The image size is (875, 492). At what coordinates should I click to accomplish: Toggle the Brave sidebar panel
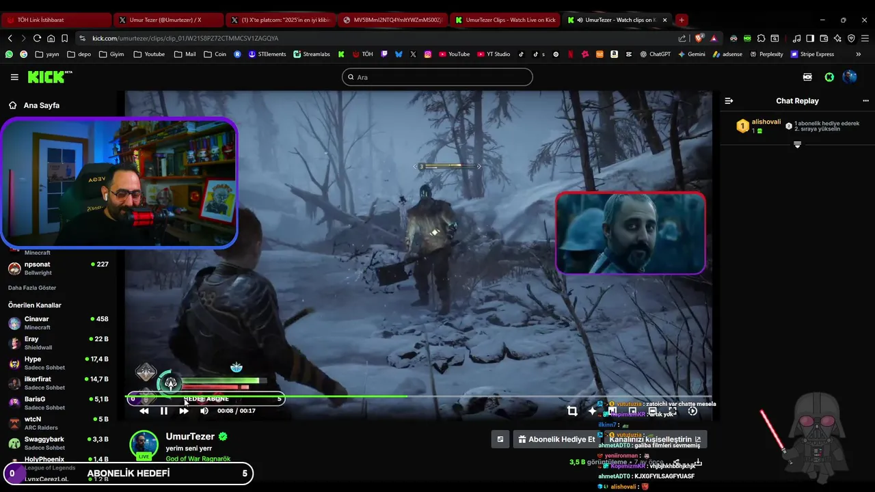click(x=810, y=38)
